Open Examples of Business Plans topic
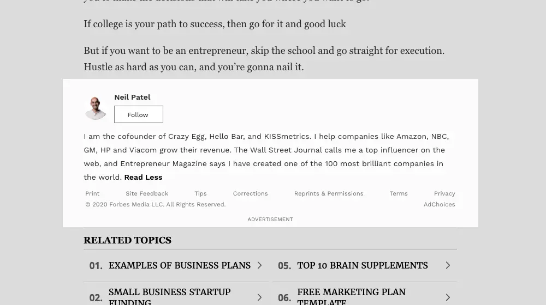The height and width of the screenshot is (305, 546). [179, 265]
